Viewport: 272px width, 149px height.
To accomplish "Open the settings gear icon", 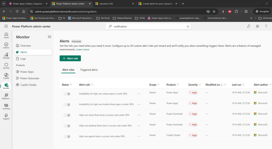I will (257, 26).
